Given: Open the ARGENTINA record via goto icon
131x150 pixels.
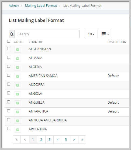Looking at the screenshot, I should pyautogui.click(x=18, y=130).
